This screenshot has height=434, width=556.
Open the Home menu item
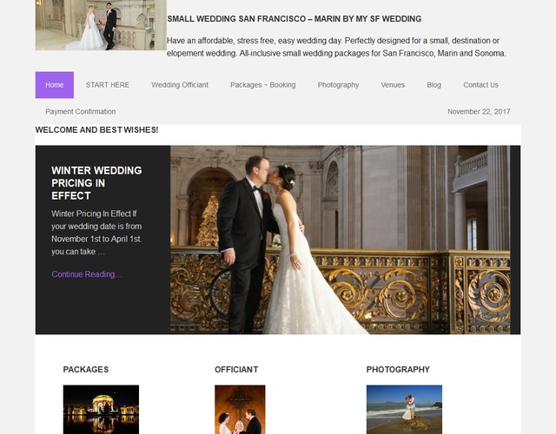point(55,85)
